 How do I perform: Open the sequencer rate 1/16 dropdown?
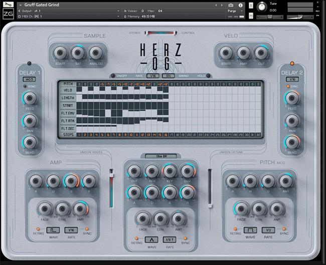(152, 76)
